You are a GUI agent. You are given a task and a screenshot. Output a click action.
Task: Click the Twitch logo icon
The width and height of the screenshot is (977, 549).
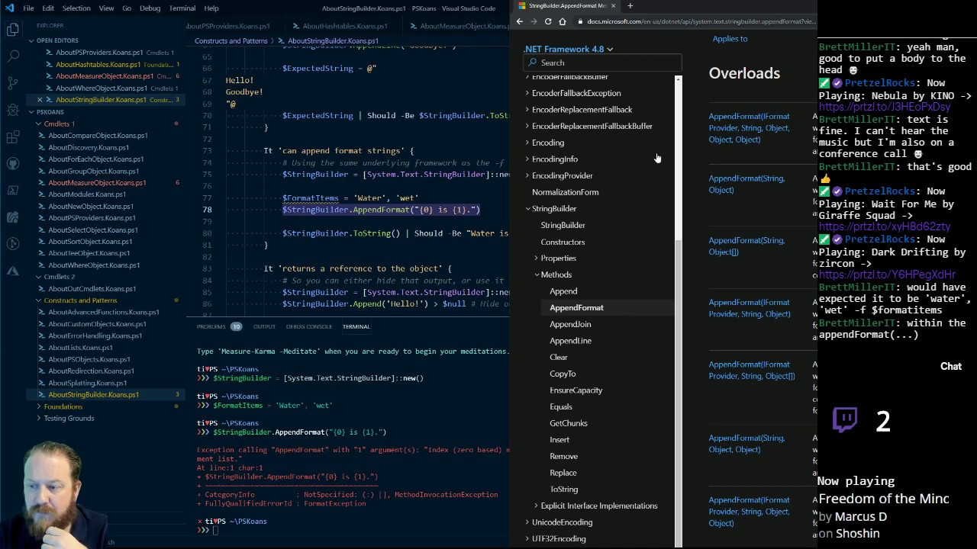point(845,420)
